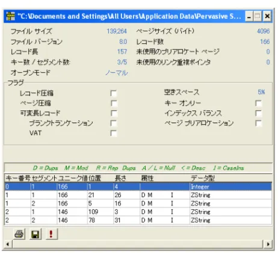Image resolution: width=278 pixels, height=253 pixels.
Task: Click the open mode value ノーマル
Action: click(x=117, y=73)
